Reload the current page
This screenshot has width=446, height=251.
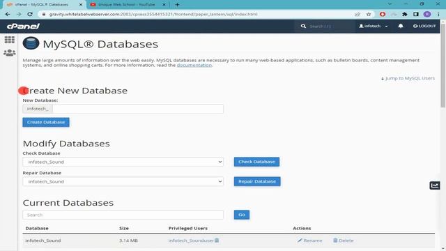tap(30, 14)
